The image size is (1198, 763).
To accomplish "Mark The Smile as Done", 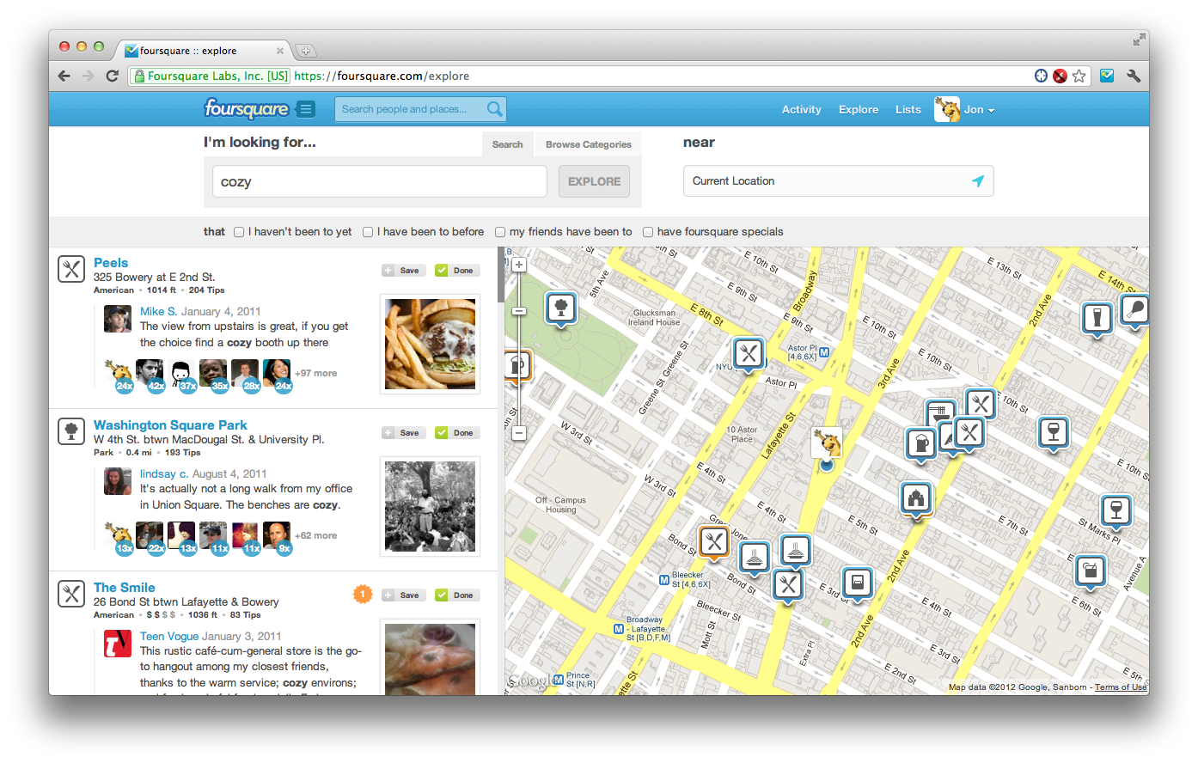I will pyautogui.click(x=456, y=595).
